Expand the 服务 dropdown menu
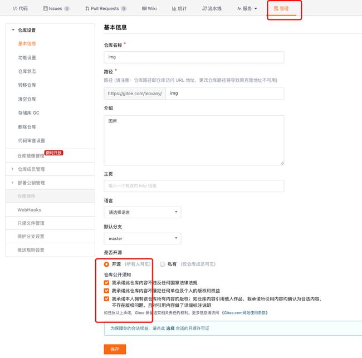This screenshot has height=358, width=362. tap(247, 8)
